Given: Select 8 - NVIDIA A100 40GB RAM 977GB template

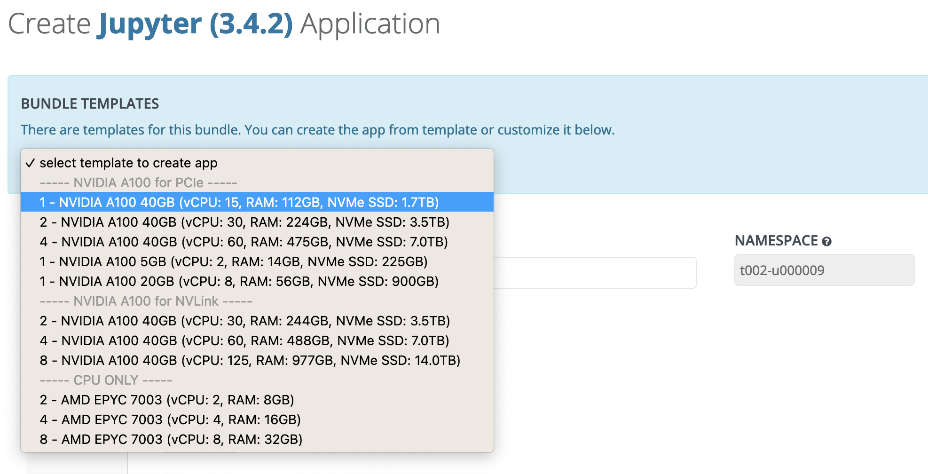Looking at the screenshot, I should point(257,360).
